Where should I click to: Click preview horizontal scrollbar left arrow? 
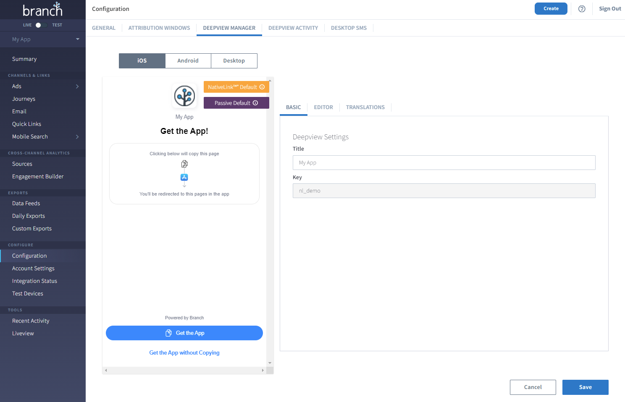(106, 371)
